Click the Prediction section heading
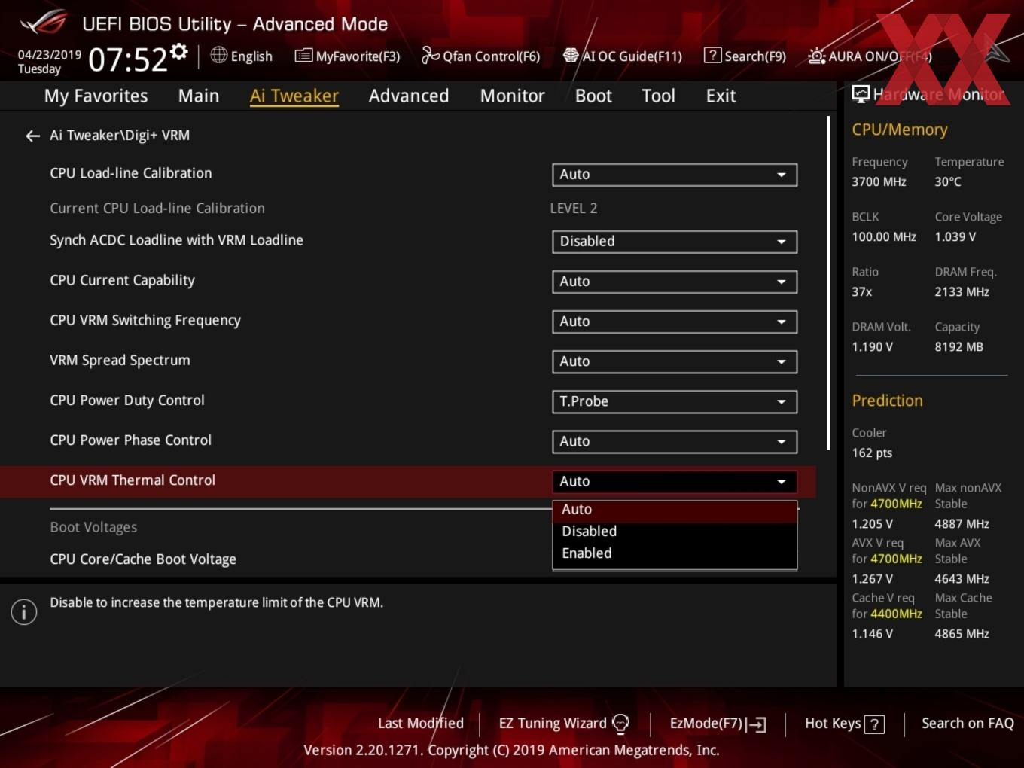 point(887,401)
